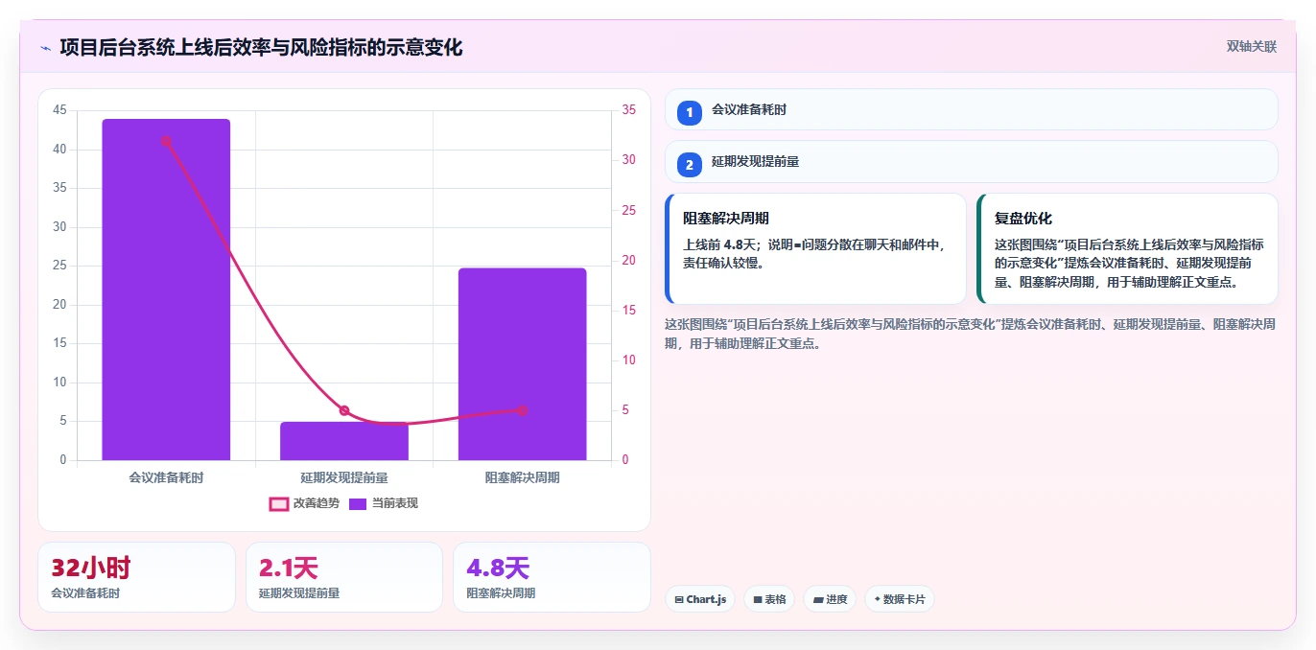Click line point above 延期发现提前量
This screenshot has height=650, width=1316.
(344, 410)
